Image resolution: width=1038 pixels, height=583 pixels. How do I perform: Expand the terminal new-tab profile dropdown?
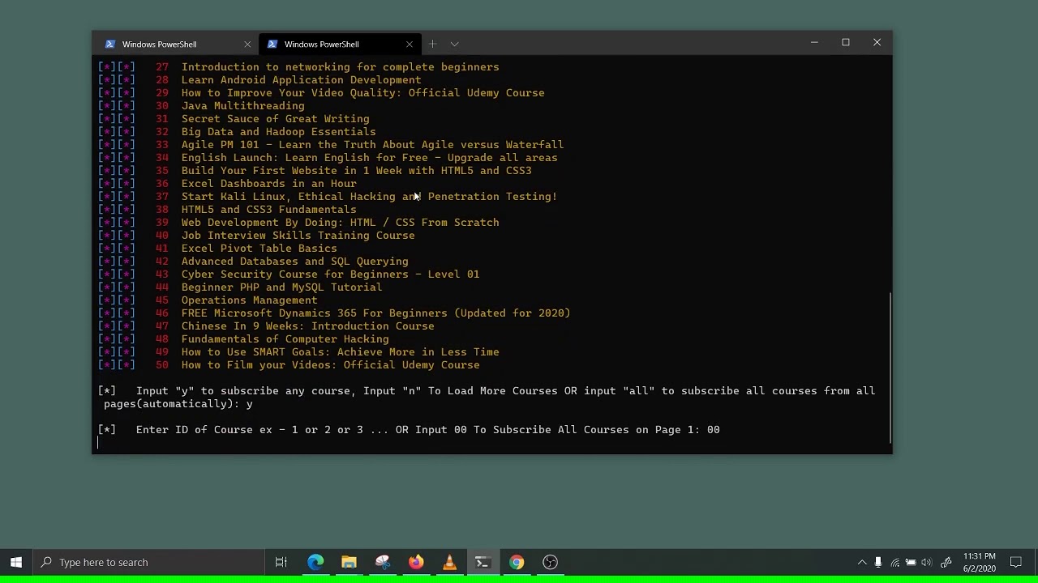454,44
